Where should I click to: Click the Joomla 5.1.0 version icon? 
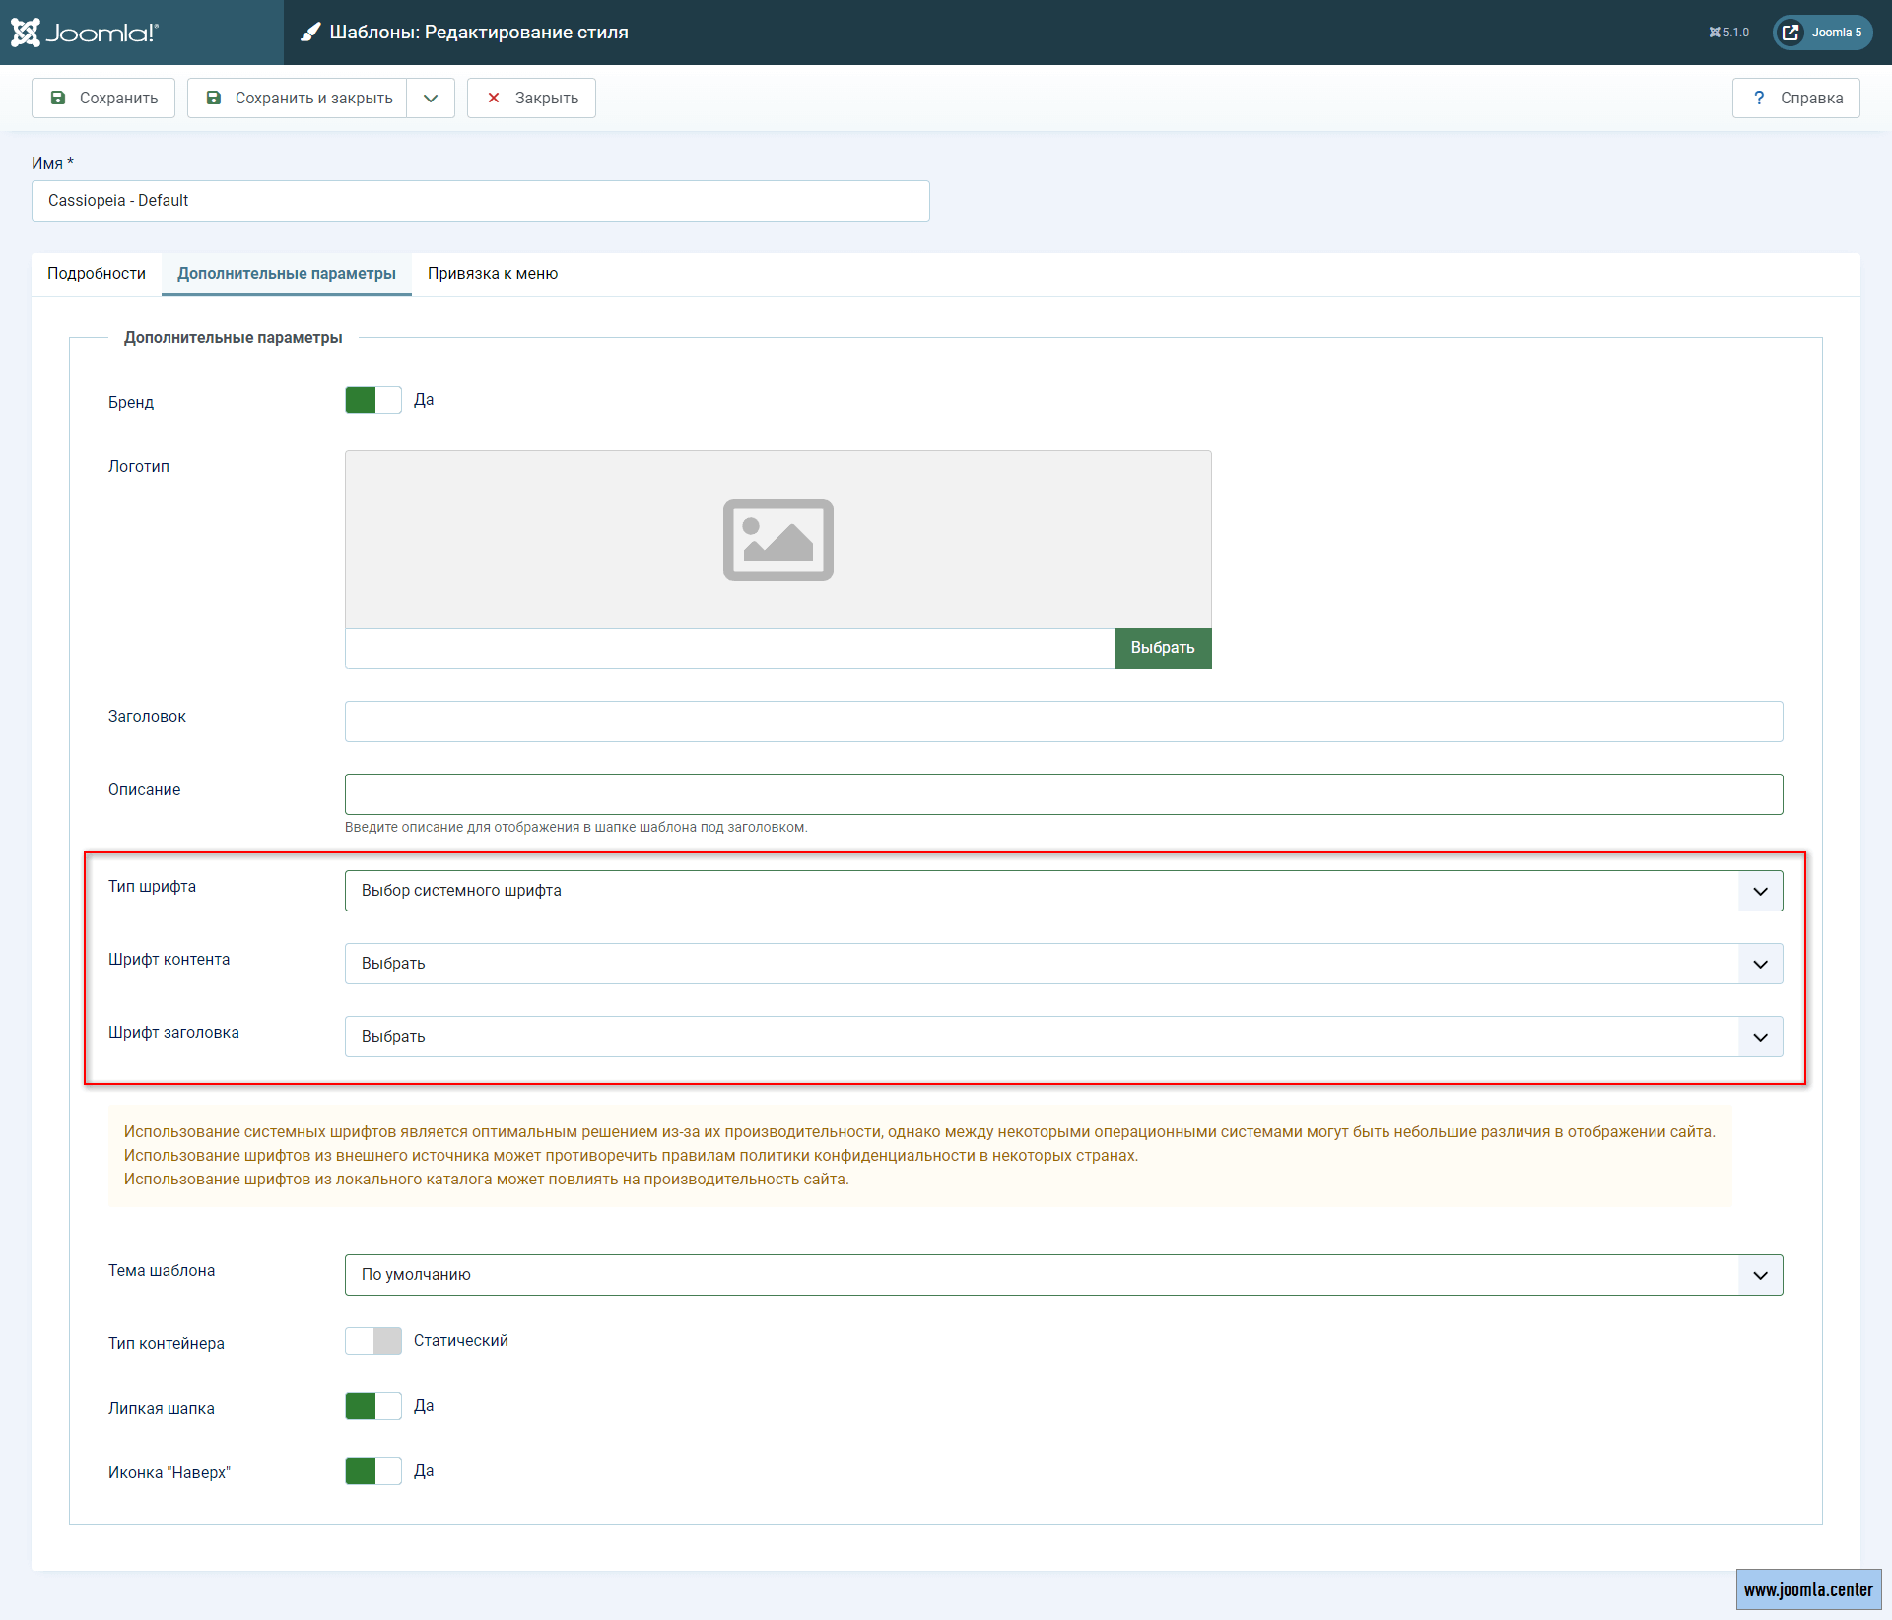1715,33
